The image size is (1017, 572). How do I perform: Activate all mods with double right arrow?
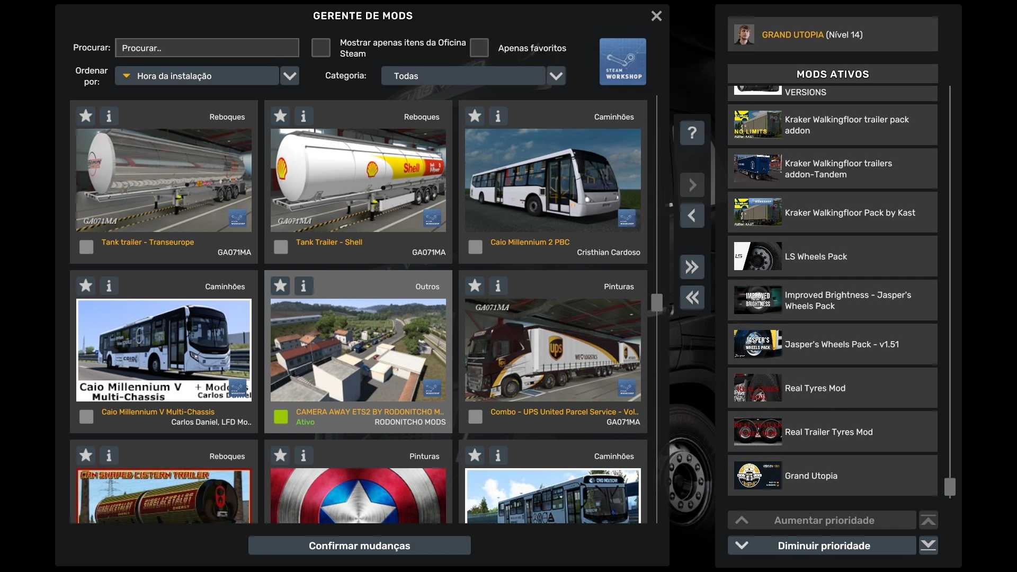[692, 267]
